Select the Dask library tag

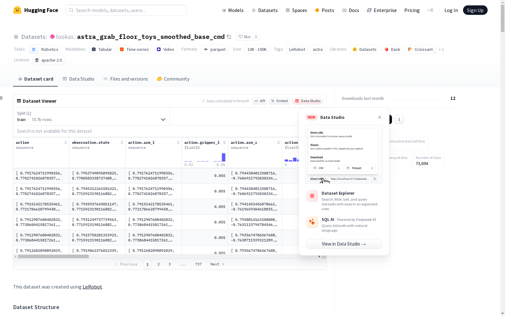pyautogui.click(x=392, y=49)
